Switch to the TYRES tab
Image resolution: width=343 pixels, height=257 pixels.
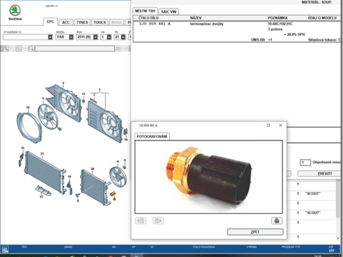tap(82, 22)
